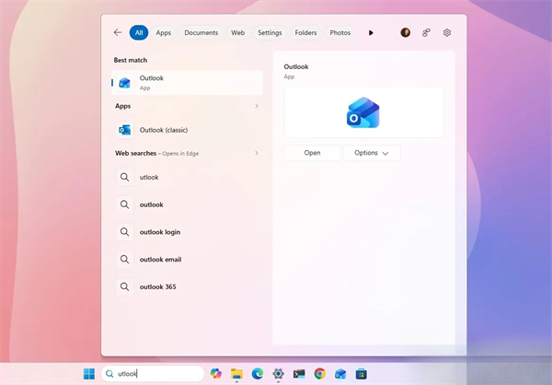Open the Outlook best match result
Screen dimensions: 552x385
click(187, 83)
